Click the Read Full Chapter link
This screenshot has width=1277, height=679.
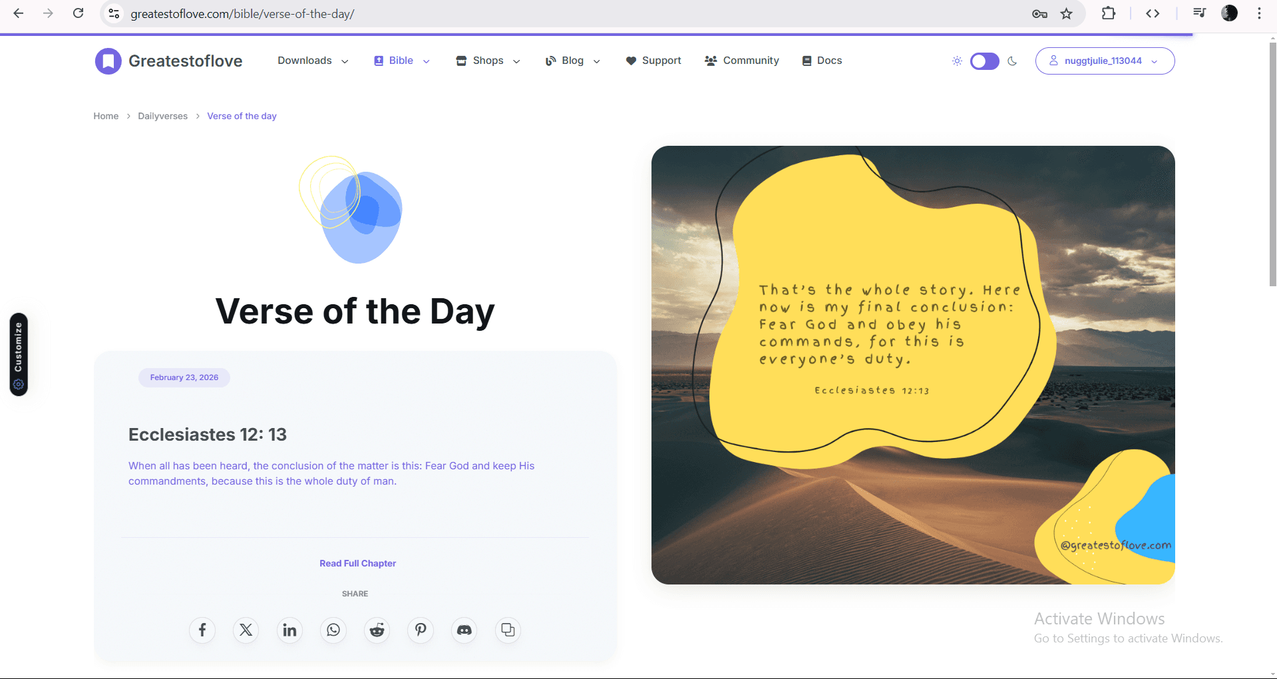[357, 563]
